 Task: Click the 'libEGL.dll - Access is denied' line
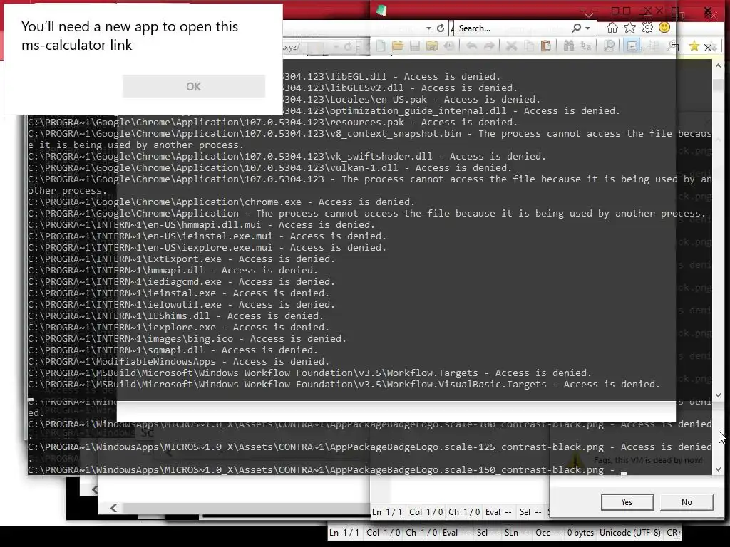[x=391, y=76]
